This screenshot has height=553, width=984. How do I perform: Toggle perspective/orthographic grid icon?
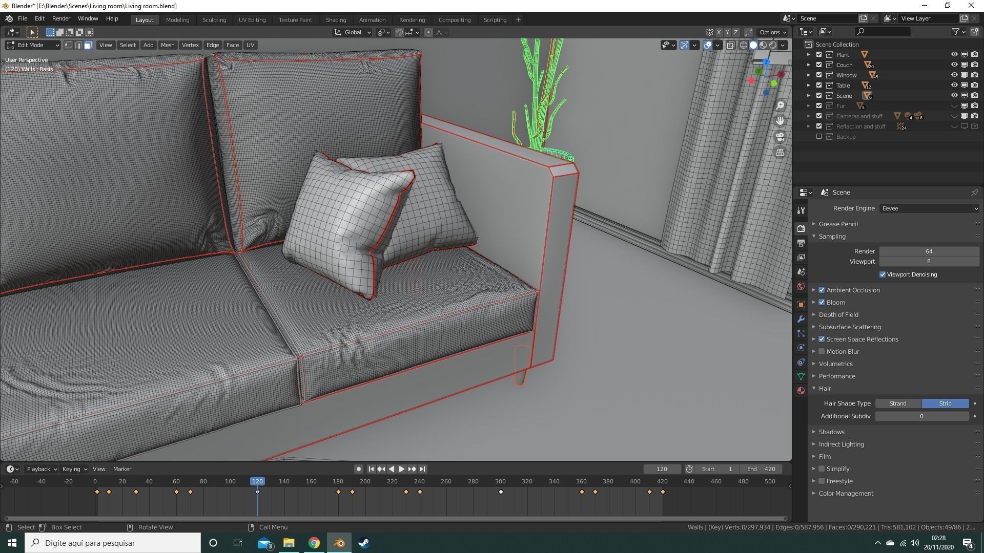coord(780,153)
